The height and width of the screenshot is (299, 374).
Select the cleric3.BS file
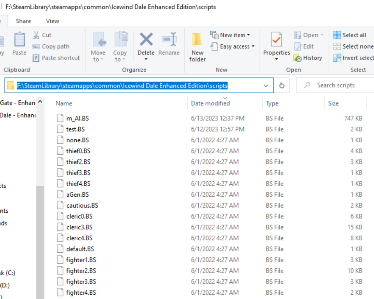(x=79, y=227)
